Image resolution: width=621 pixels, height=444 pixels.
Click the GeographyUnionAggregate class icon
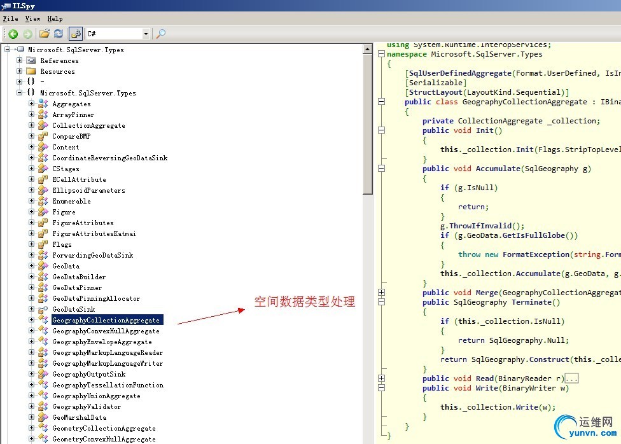click(x=43, y=395)
